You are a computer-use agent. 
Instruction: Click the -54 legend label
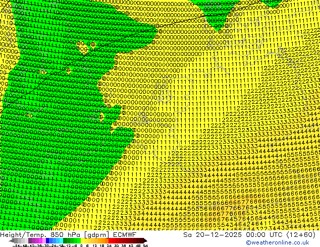pos(16,245)
